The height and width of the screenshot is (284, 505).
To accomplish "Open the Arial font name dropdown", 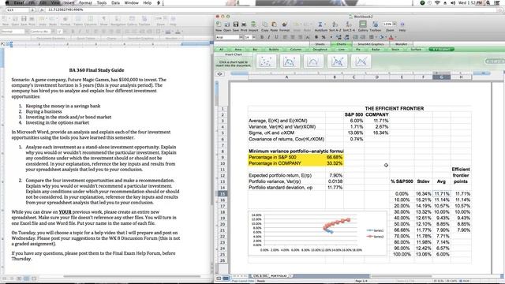I will coord(241,37).
